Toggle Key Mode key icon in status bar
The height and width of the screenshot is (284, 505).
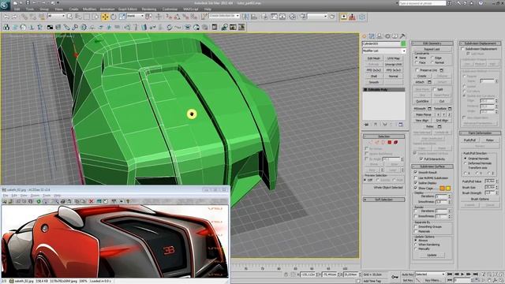[x=395, y=277]
